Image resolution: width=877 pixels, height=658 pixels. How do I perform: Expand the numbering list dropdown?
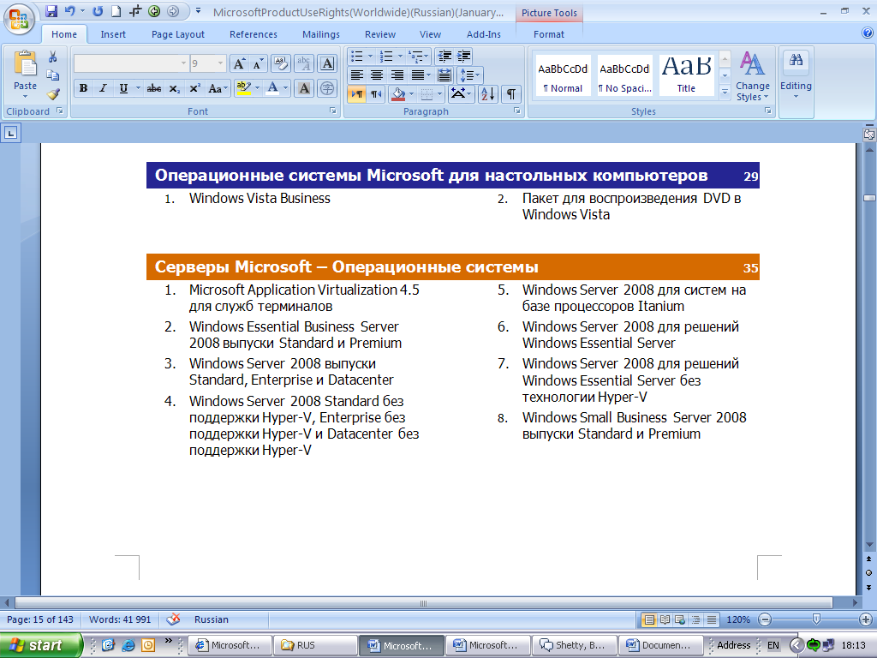tap(400, 56)
